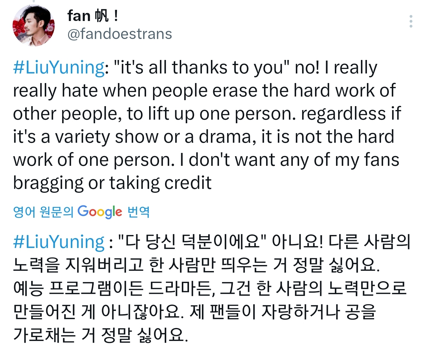Open the three-dot more options menu
The width and height of the screenshot is (432, 358).
(411, 21)
